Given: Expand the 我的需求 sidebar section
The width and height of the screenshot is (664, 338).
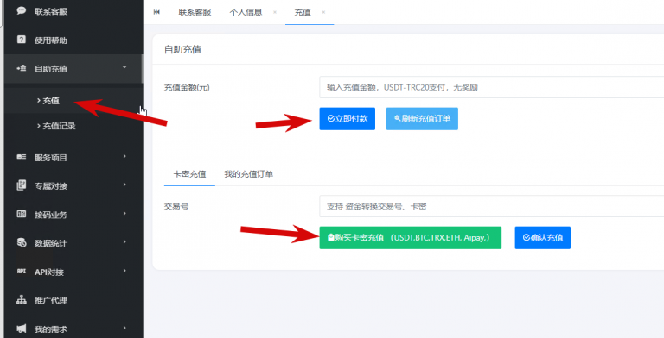Looking at the screenshot, I should point(73,329).
